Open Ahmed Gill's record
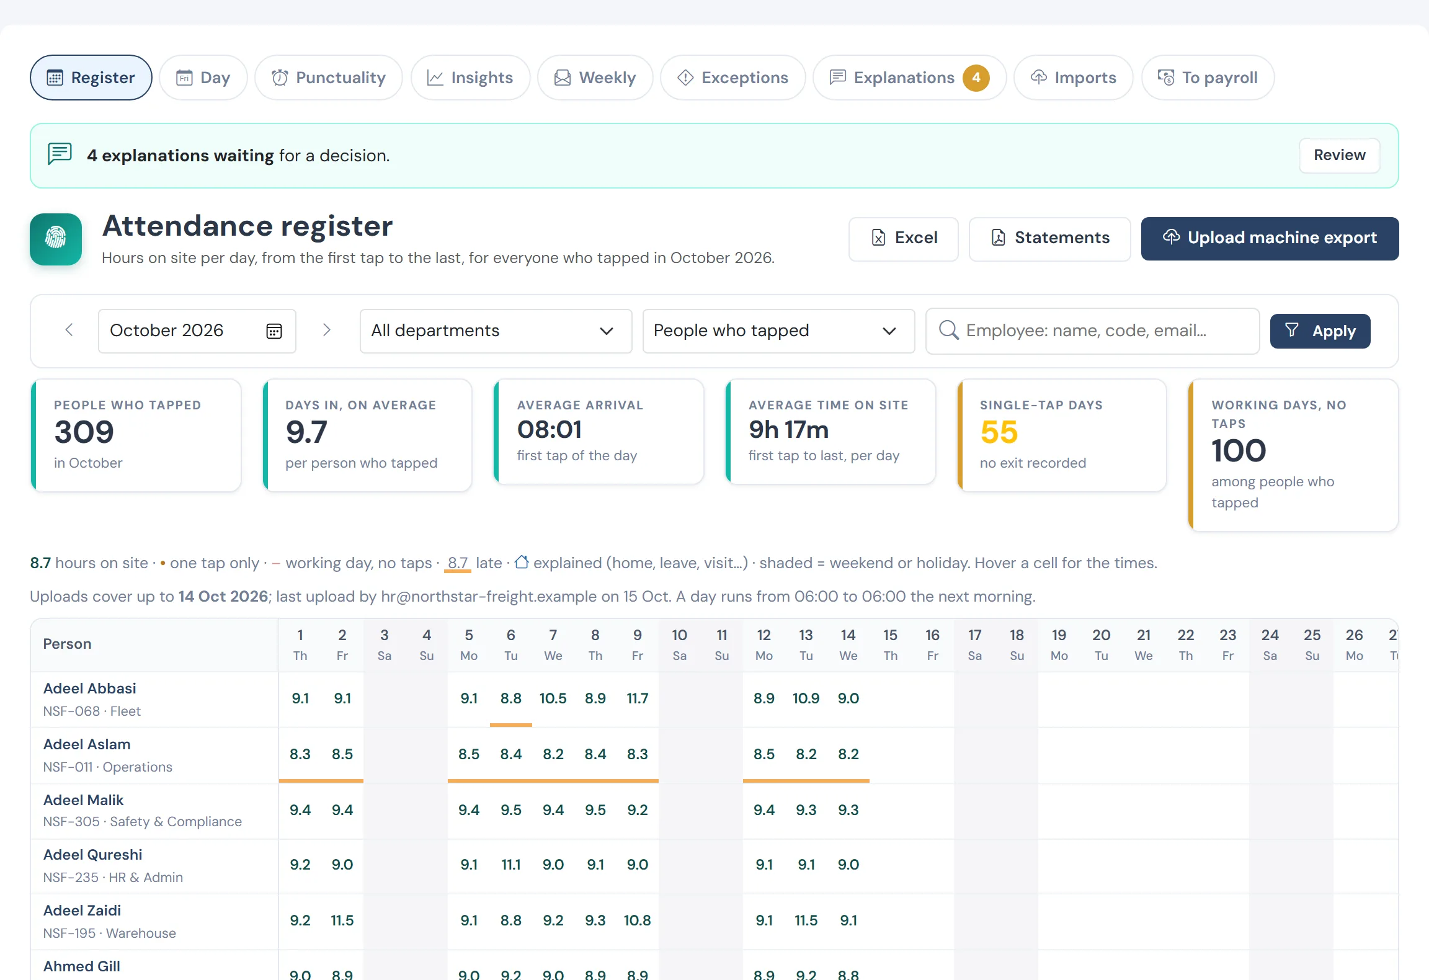 point(82,966)
